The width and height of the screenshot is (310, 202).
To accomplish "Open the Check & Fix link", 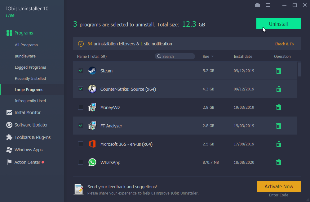I will tap(284, 44).
